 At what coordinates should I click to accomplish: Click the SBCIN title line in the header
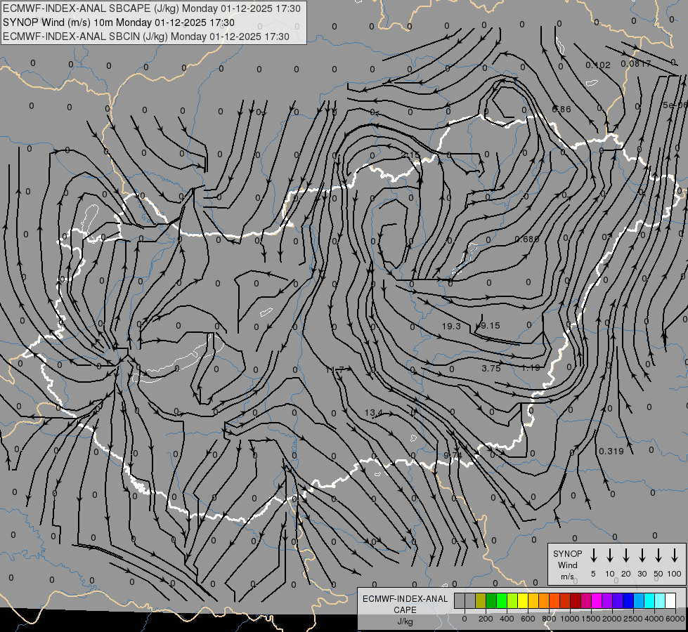point(146,37)
